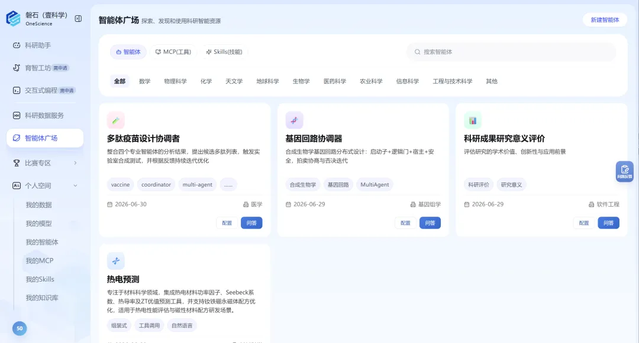This screenshot has width=639, height=343.
Task: Open 我的数据 under personal space
Action: 38,205
